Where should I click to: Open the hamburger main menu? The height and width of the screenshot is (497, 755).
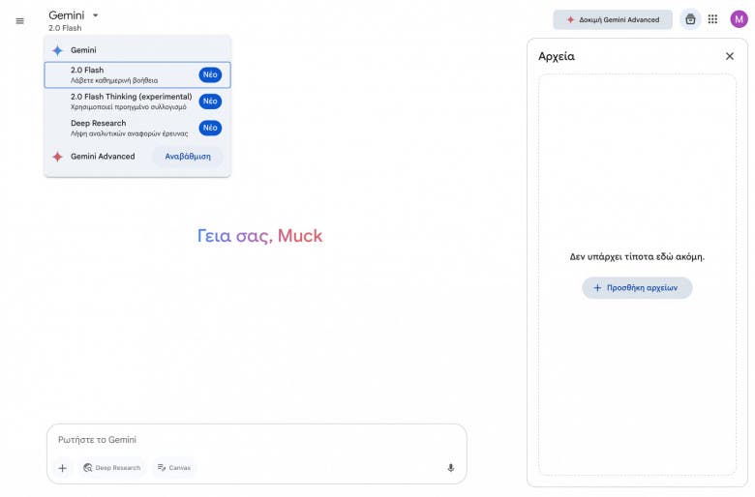tap(19, 20)
